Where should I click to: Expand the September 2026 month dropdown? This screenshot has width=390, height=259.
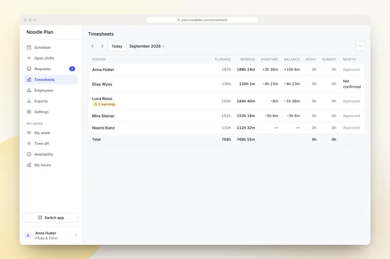pyautogui.click(x=147, y=46)
